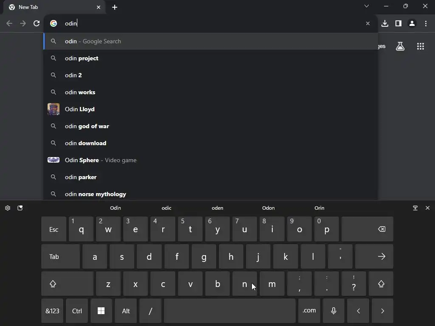The height and width of the screenshot is (326, 435).
Task: Open touch keyboard settings gear
Action: [8, 208]
